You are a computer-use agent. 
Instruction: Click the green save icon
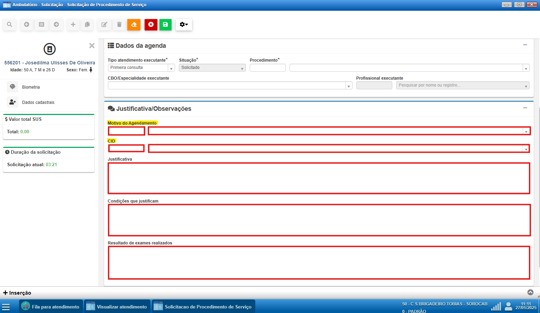click(165, 25)
